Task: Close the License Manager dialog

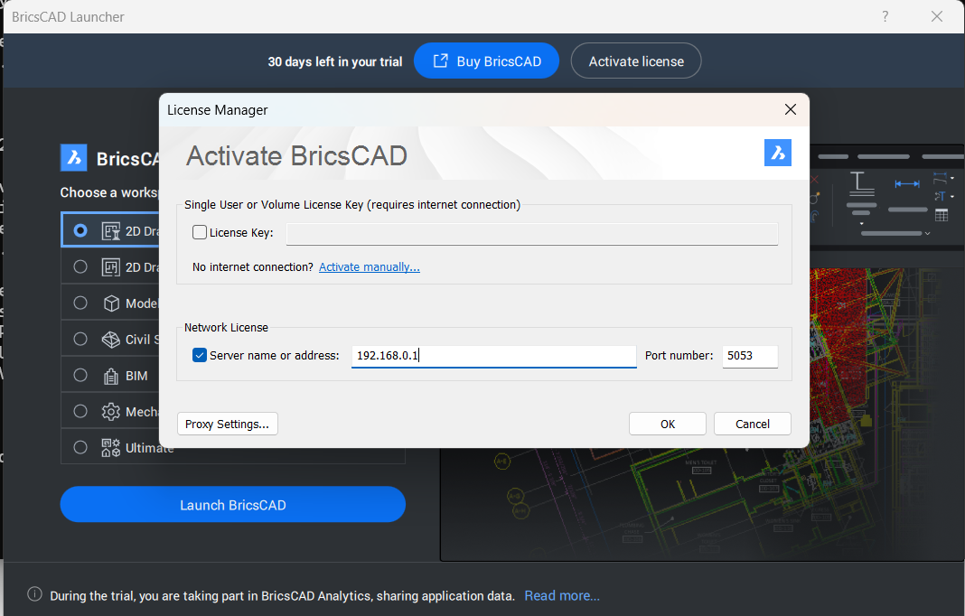Action: point(790,109)
